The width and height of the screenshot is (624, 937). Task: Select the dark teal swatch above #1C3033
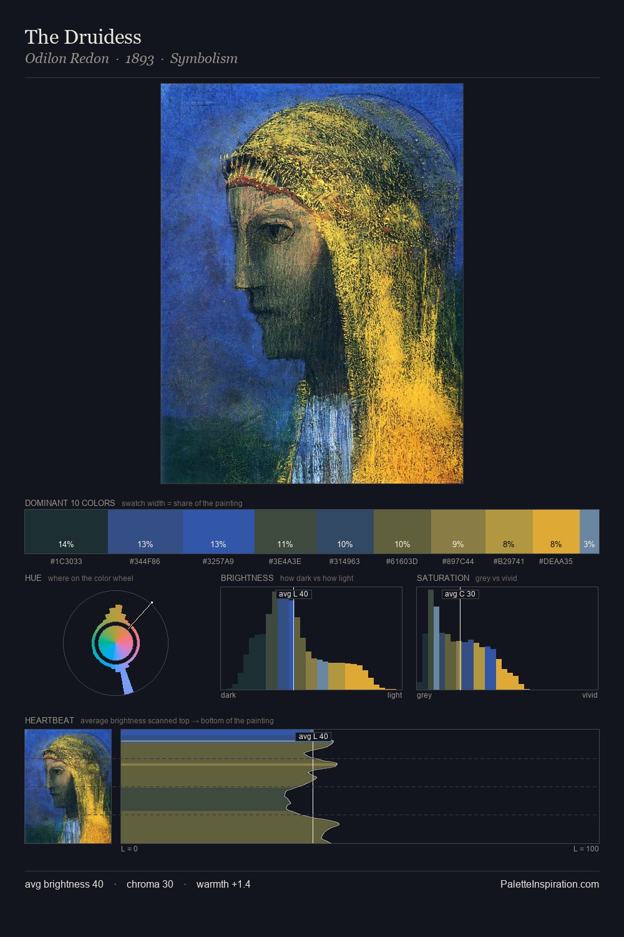point(66,532)
